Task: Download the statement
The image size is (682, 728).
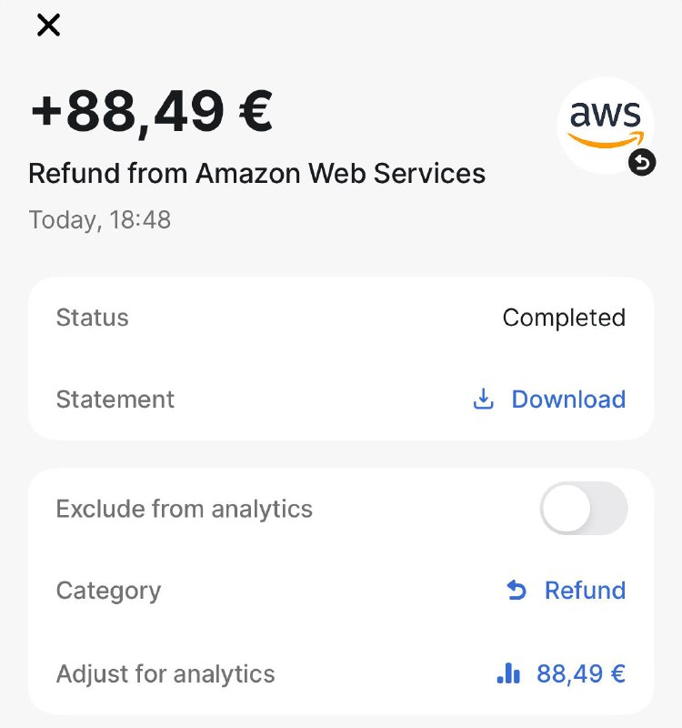Action: [568, 399]
